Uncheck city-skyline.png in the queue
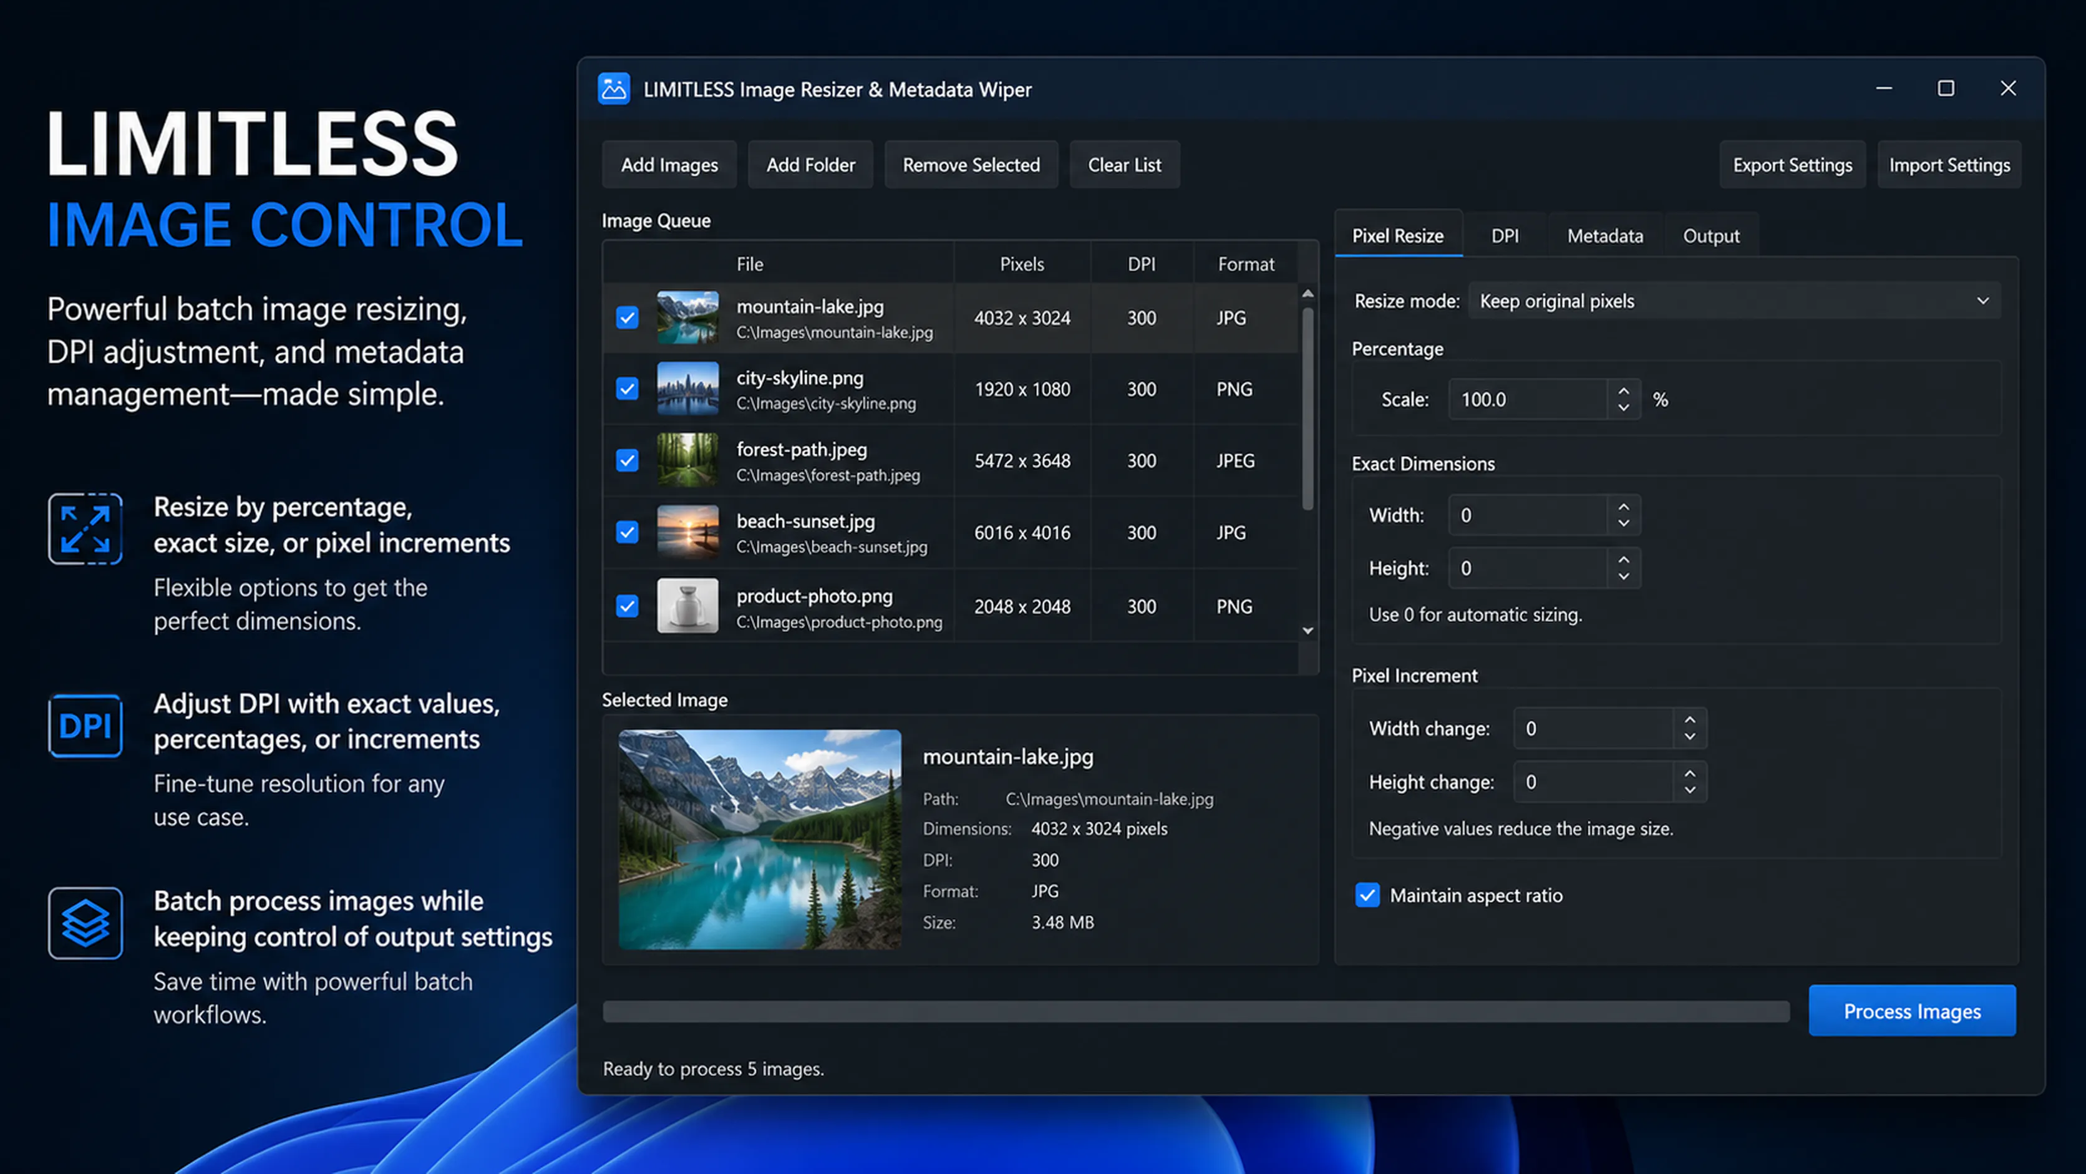2086x1174 pixels. point(627,389)
